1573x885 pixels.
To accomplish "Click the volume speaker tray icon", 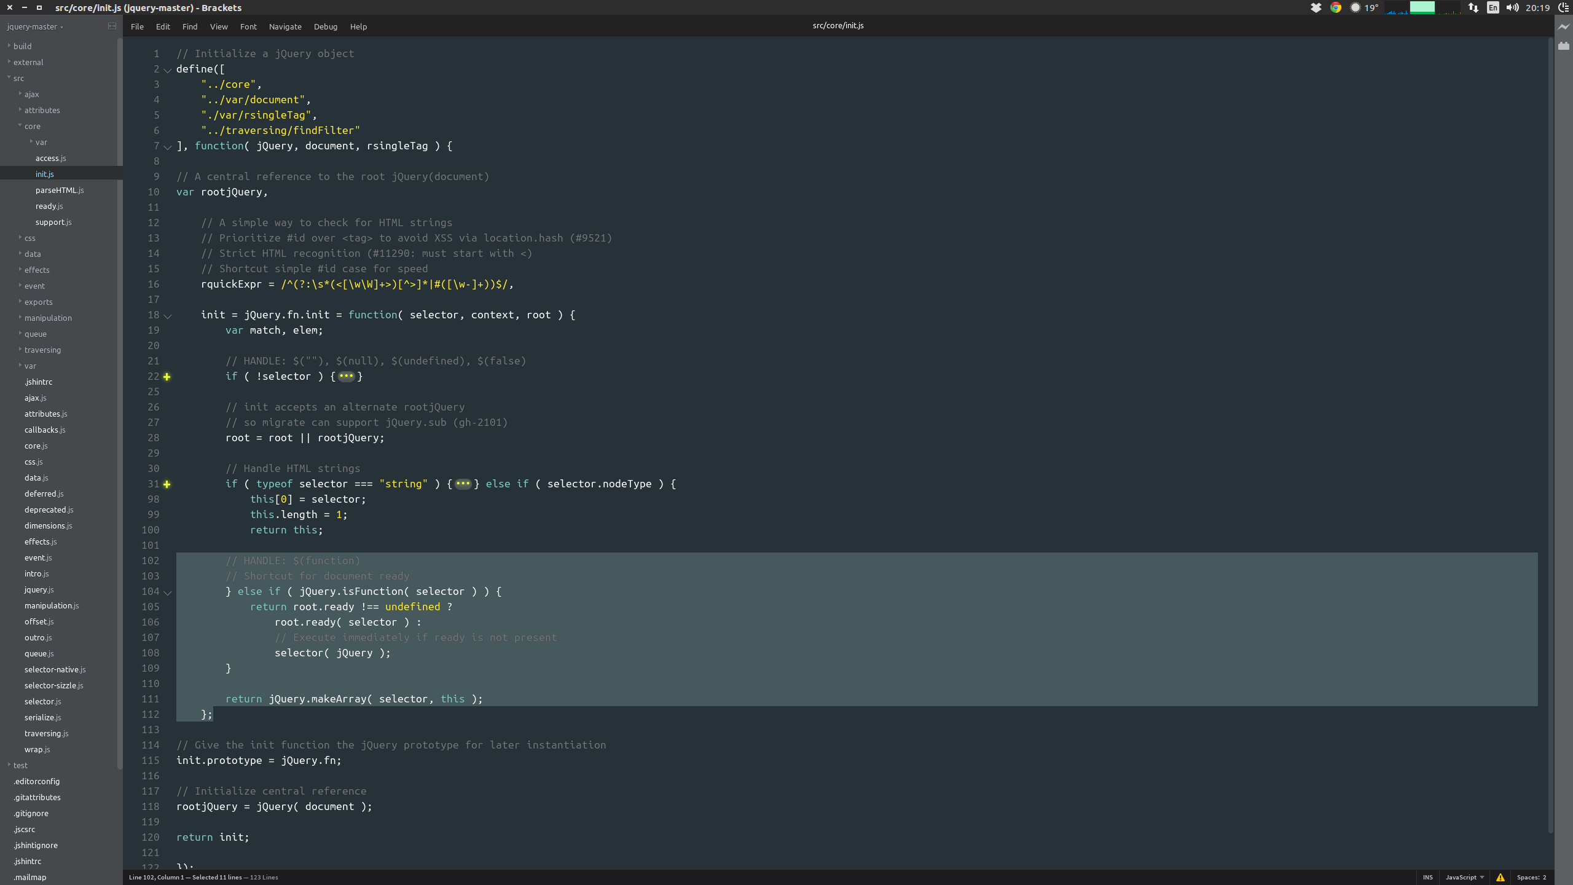I will click(1512, 8).
